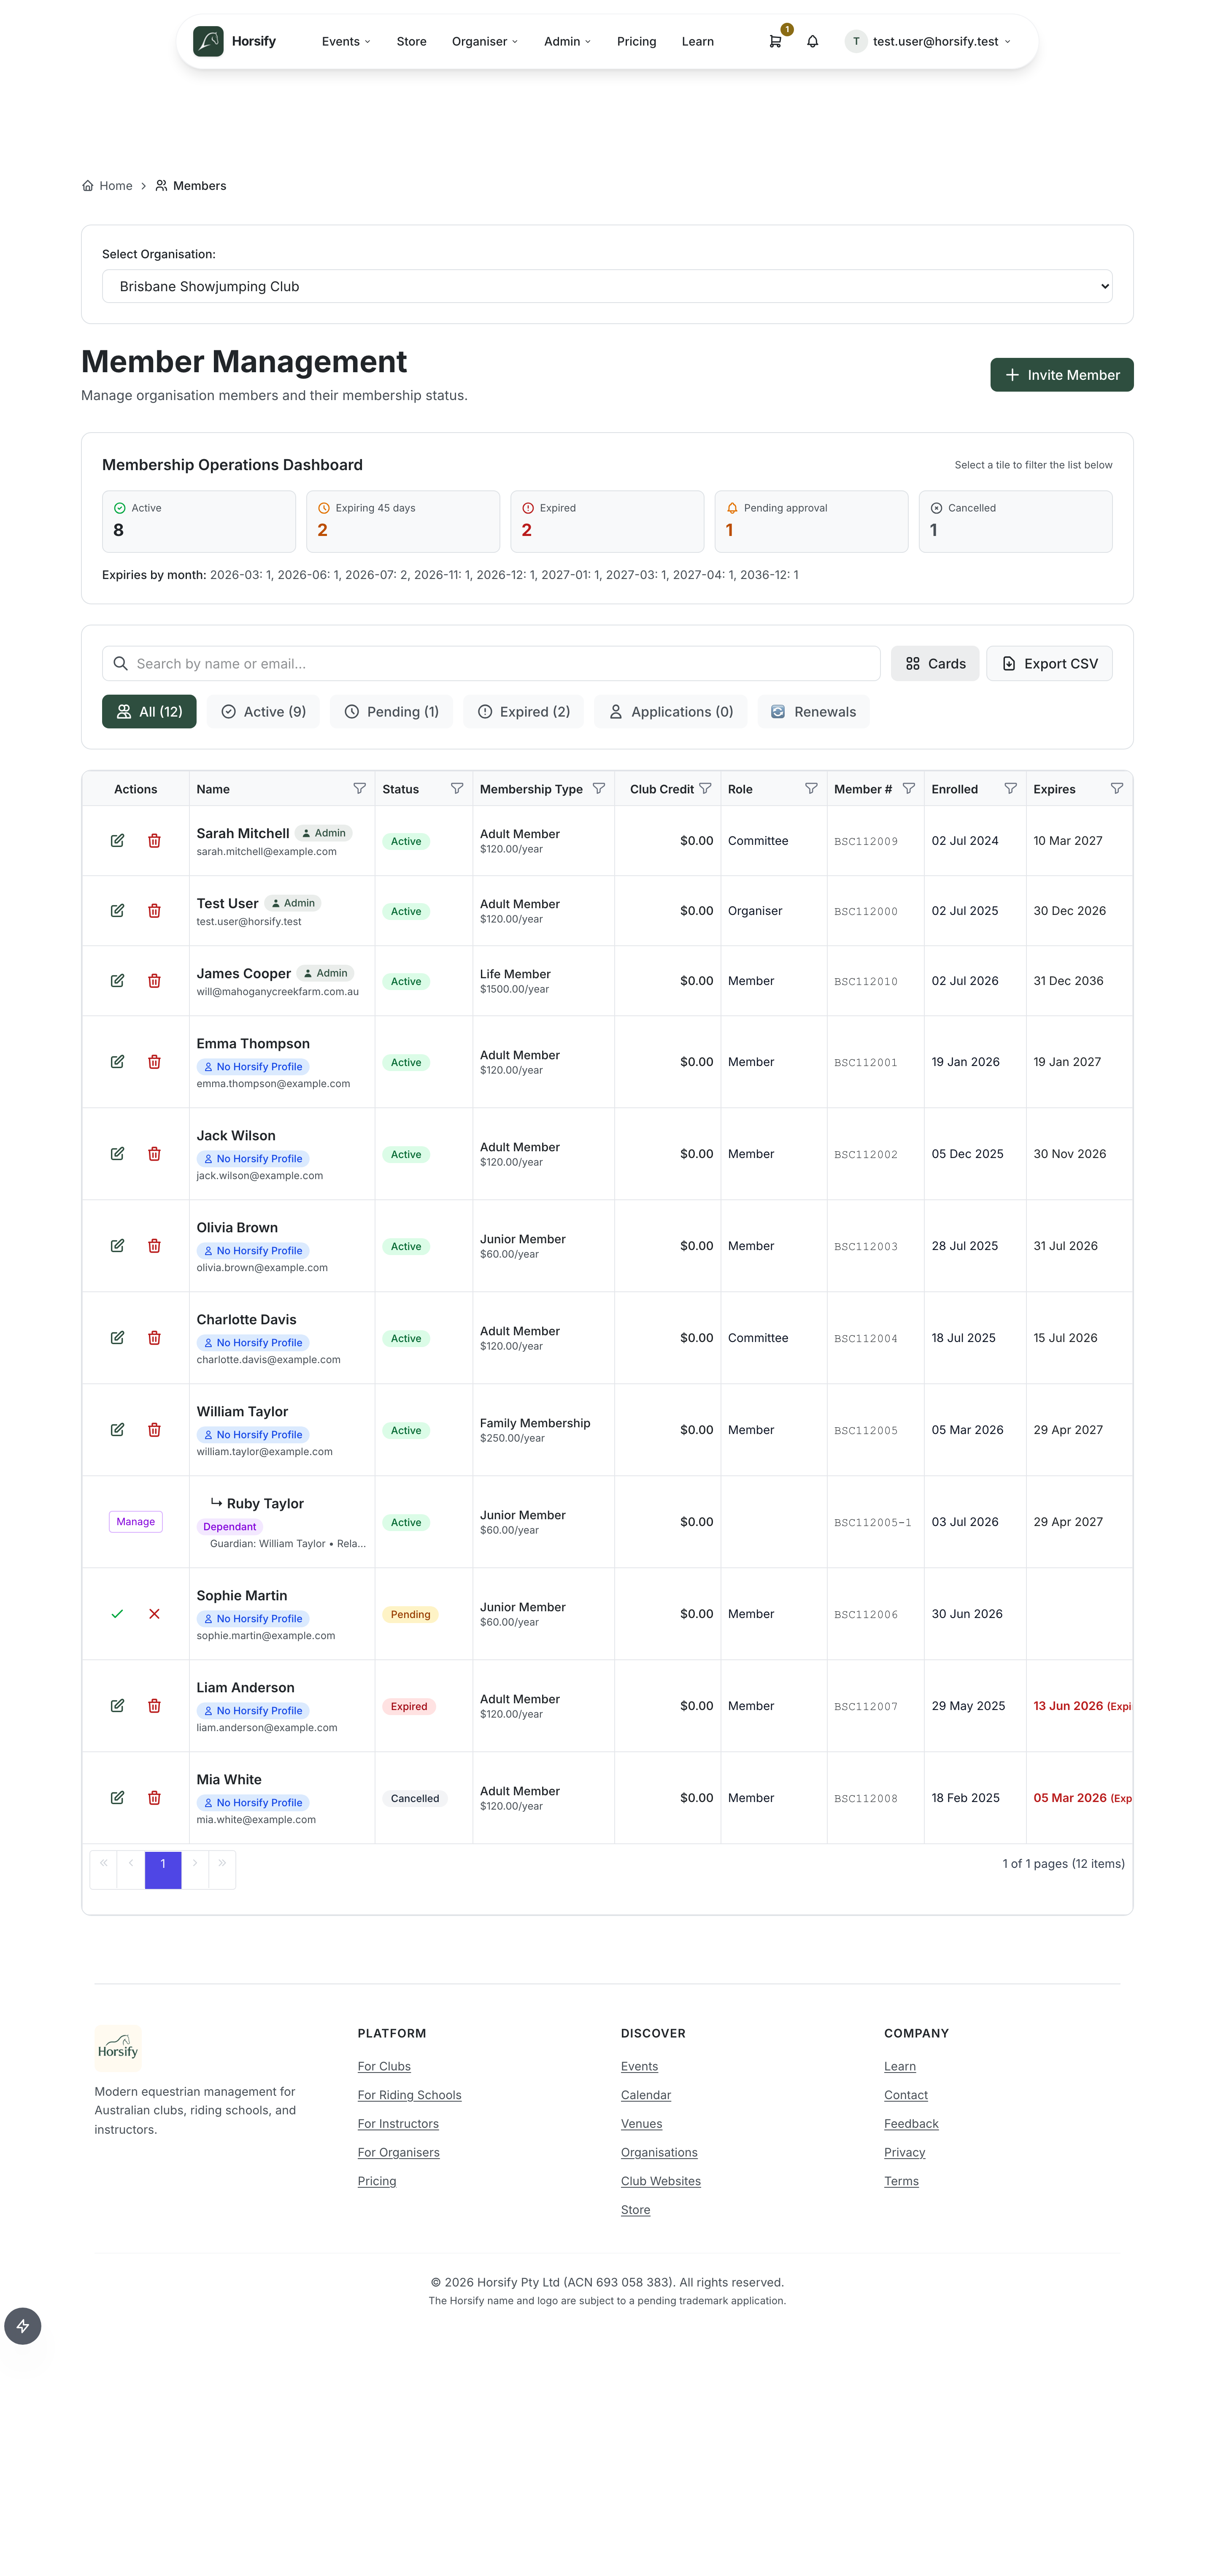
Task: Open the lightning quick-action button
Action: click(23, 2326)
